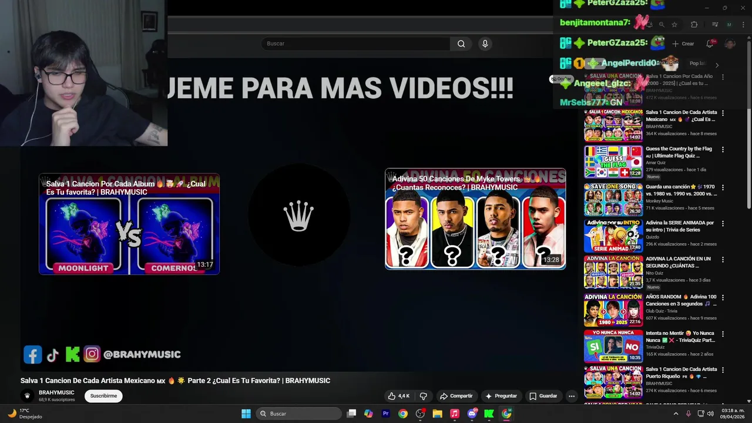Click the Ocultar hide overlay button
Viewport: 752px width, 423px height.
[x=560, y=79]
